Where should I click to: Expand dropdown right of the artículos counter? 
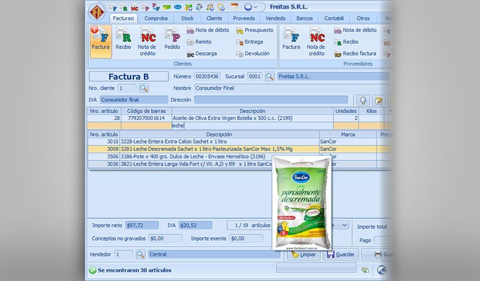click(x=344, y=225)
